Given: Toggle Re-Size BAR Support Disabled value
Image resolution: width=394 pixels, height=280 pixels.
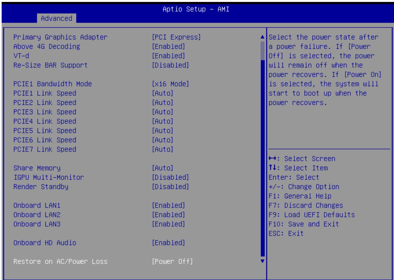Looking at the screenshot, I should [170, 65].
